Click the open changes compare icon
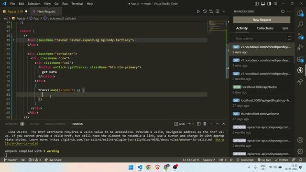This screenshot has width=306, height=172. [x=211, y=11]
